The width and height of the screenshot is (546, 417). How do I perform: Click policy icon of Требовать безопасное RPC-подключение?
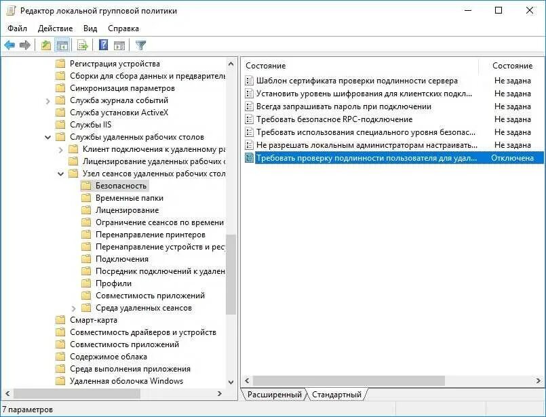click(249, 119)
